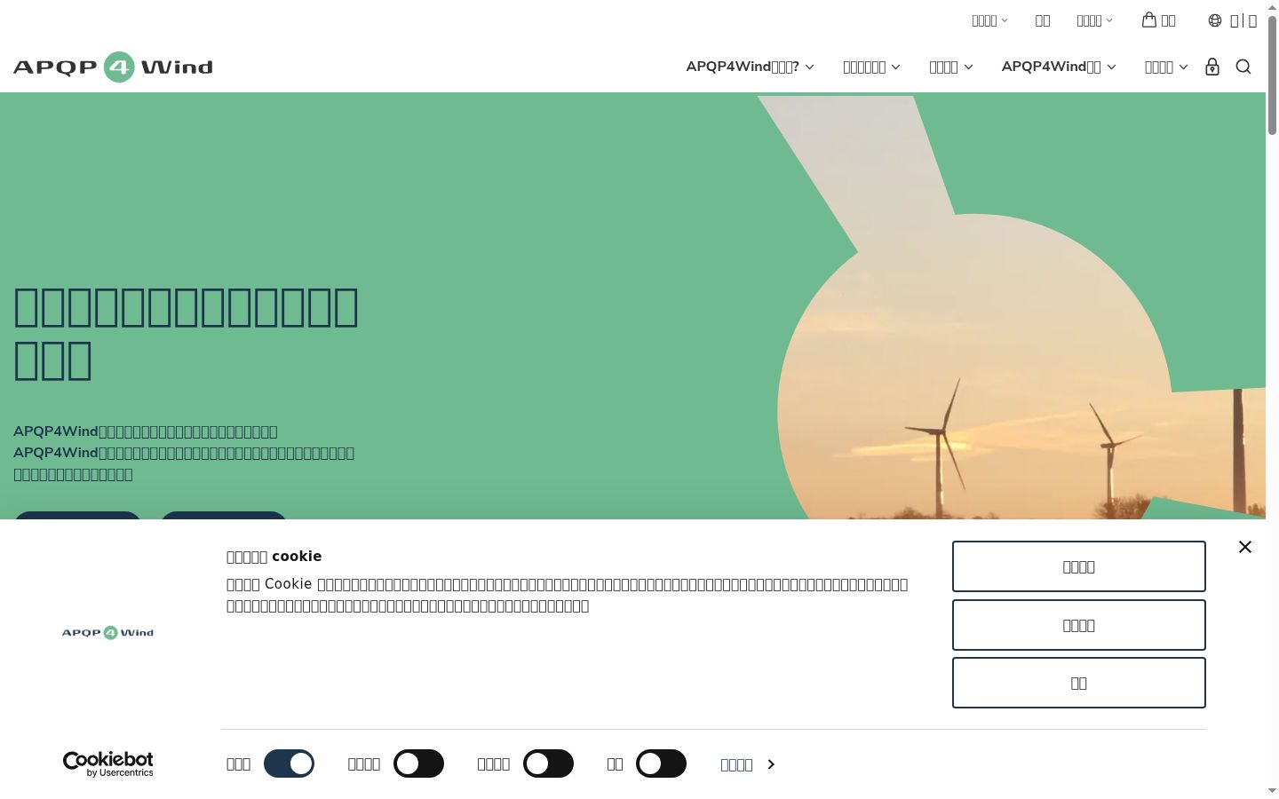This screenshot has height=799, width=1279.
Task: Go home via the header APQP4Wind logo
Action: pos(113,67)
